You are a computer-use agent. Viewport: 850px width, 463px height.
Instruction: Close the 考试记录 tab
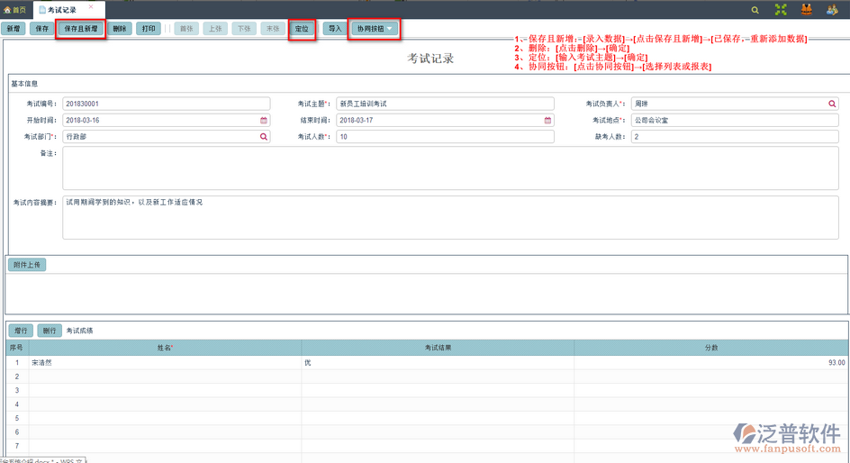click(90, 7)
